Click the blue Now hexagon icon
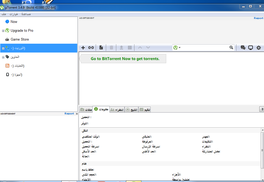This screenshot has width=264, height=182. pyautogui.click(x=7, y=22)
